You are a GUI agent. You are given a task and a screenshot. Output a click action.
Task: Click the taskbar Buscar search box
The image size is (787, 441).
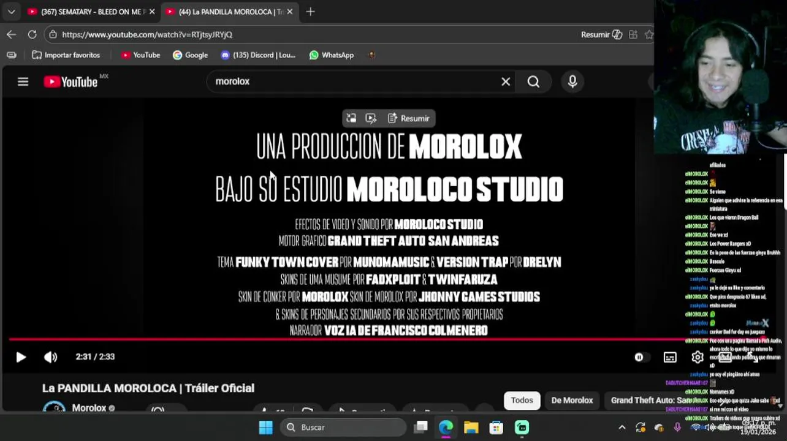(343, 428)
